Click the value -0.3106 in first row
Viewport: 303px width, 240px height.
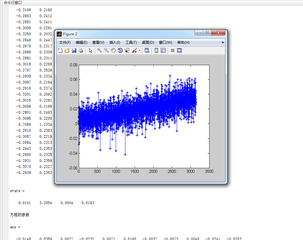pos(23,10)
